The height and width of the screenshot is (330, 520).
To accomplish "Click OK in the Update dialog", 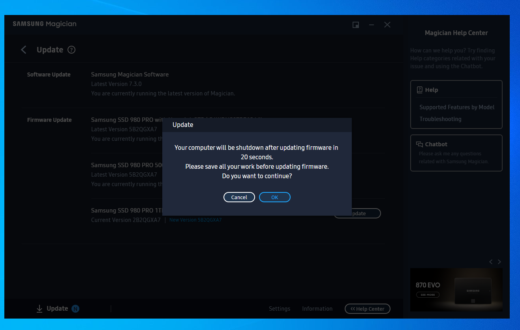I will [274, 197].
